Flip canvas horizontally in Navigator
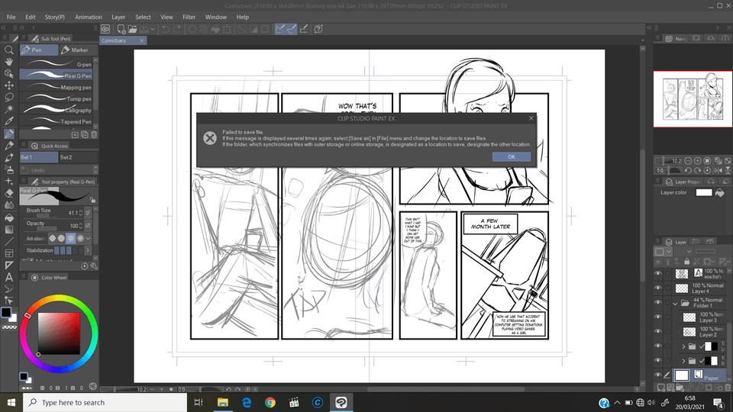Viewport: 733px width, 412px height. point(718,170)
